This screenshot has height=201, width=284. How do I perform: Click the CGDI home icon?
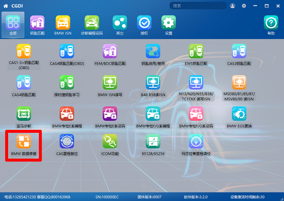(x=6, y=6)
